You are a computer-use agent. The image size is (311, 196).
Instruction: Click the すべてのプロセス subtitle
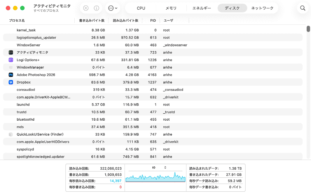(46, 11)
